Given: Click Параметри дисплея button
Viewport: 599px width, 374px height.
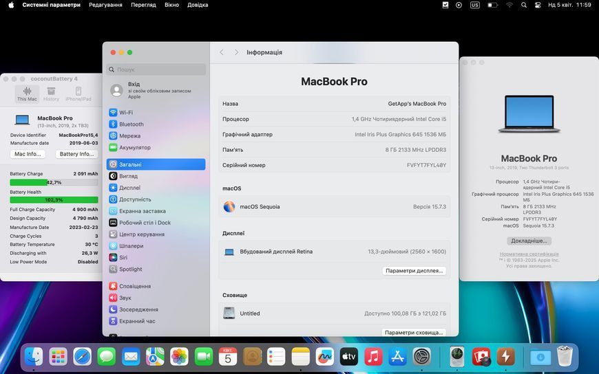Looking at the screenshot, I should pos(414,271).
